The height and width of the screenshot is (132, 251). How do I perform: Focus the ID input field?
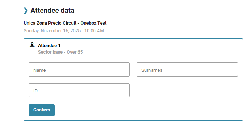(x=79, y=90)
